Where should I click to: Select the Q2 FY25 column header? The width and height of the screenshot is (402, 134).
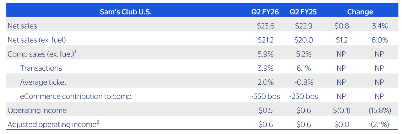[x=303, y=12]
